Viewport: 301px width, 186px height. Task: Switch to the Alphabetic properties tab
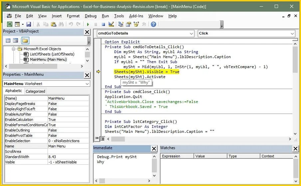coord(13,91)
